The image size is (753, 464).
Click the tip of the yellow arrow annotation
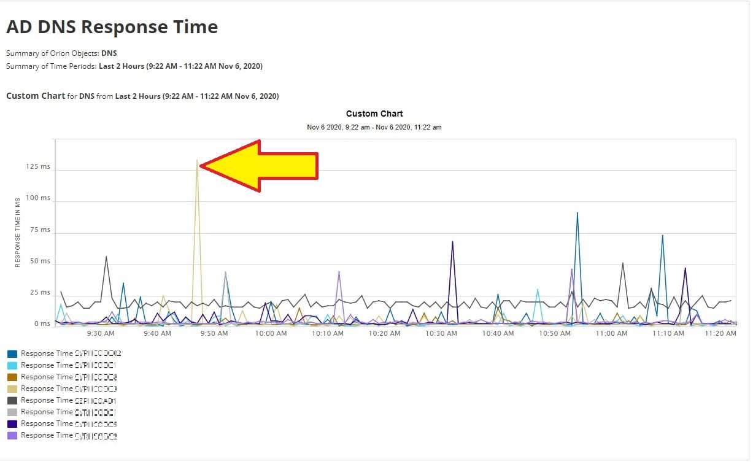click(202, 165)
